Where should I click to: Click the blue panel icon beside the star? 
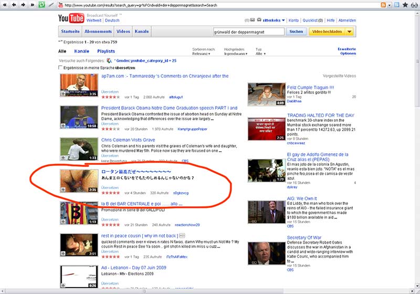coord(397,5)
